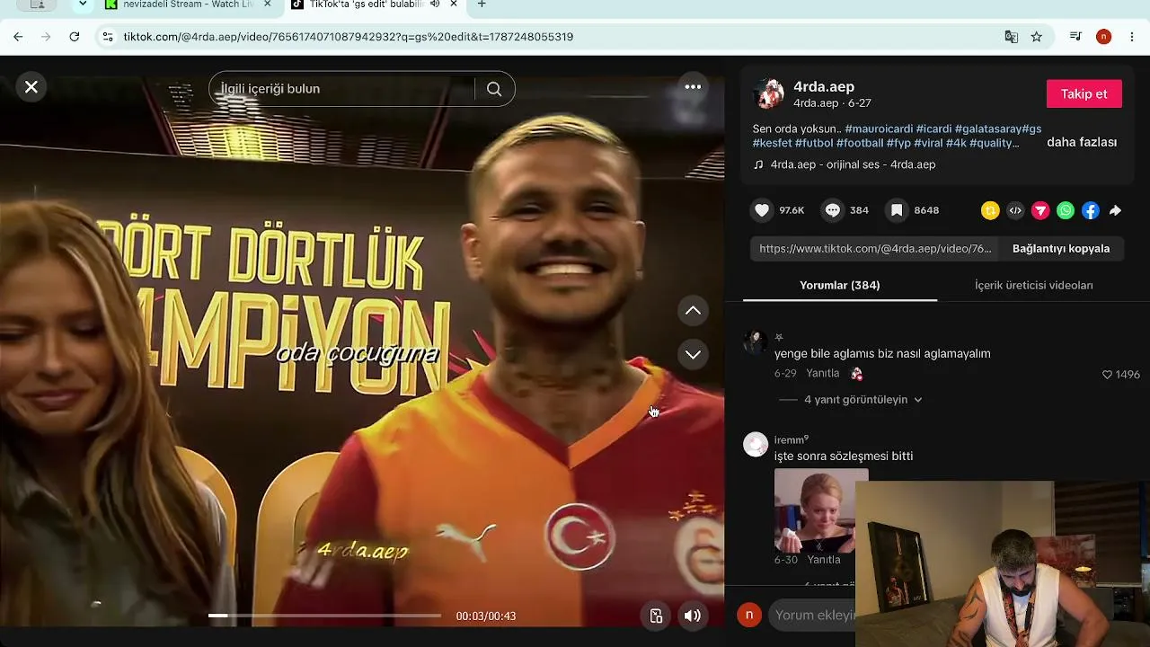This screenshot has height=647, width=1150.
Task: Close the TikTok browser tab
Action: (454, 4)
